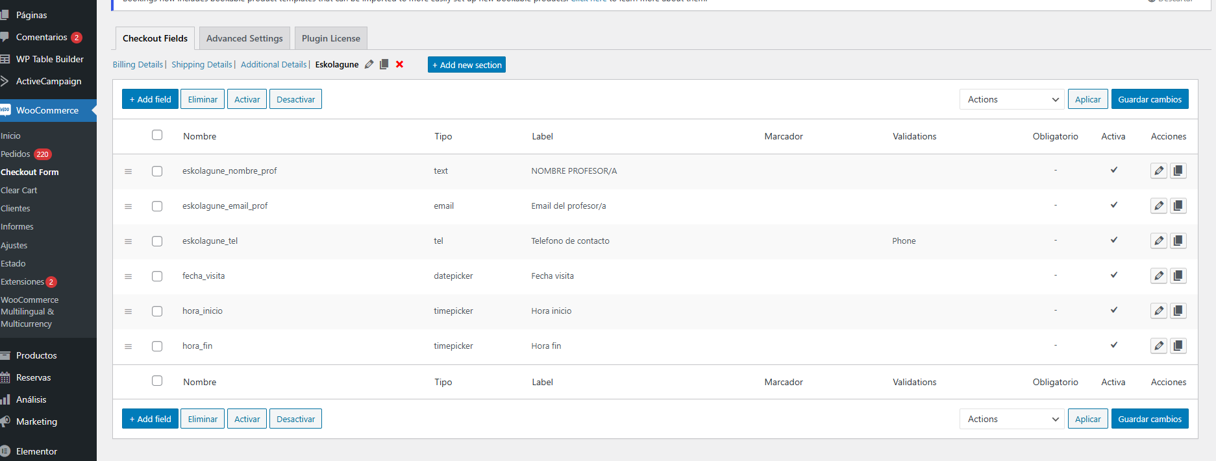Duplicate eskolagune_nombre_prof field
The image size is (1216, 461).
point(1178,171)
